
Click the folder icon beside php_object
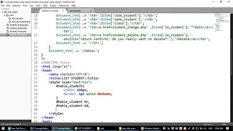[x=5, y=12]
